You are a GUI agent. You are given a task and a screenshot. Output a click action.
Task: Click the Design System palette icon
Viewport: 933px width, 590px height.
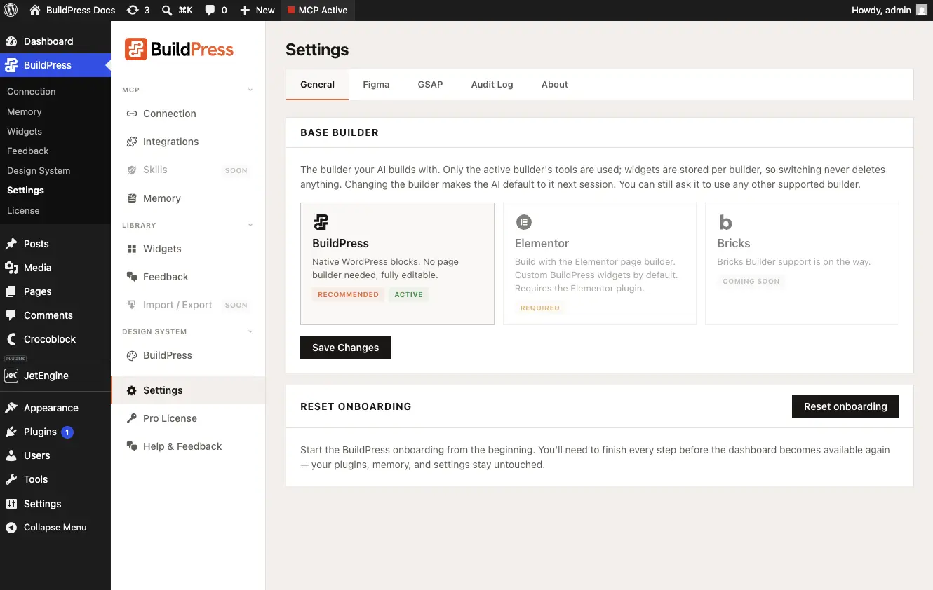pyautogui.click(x=131, y=355)
